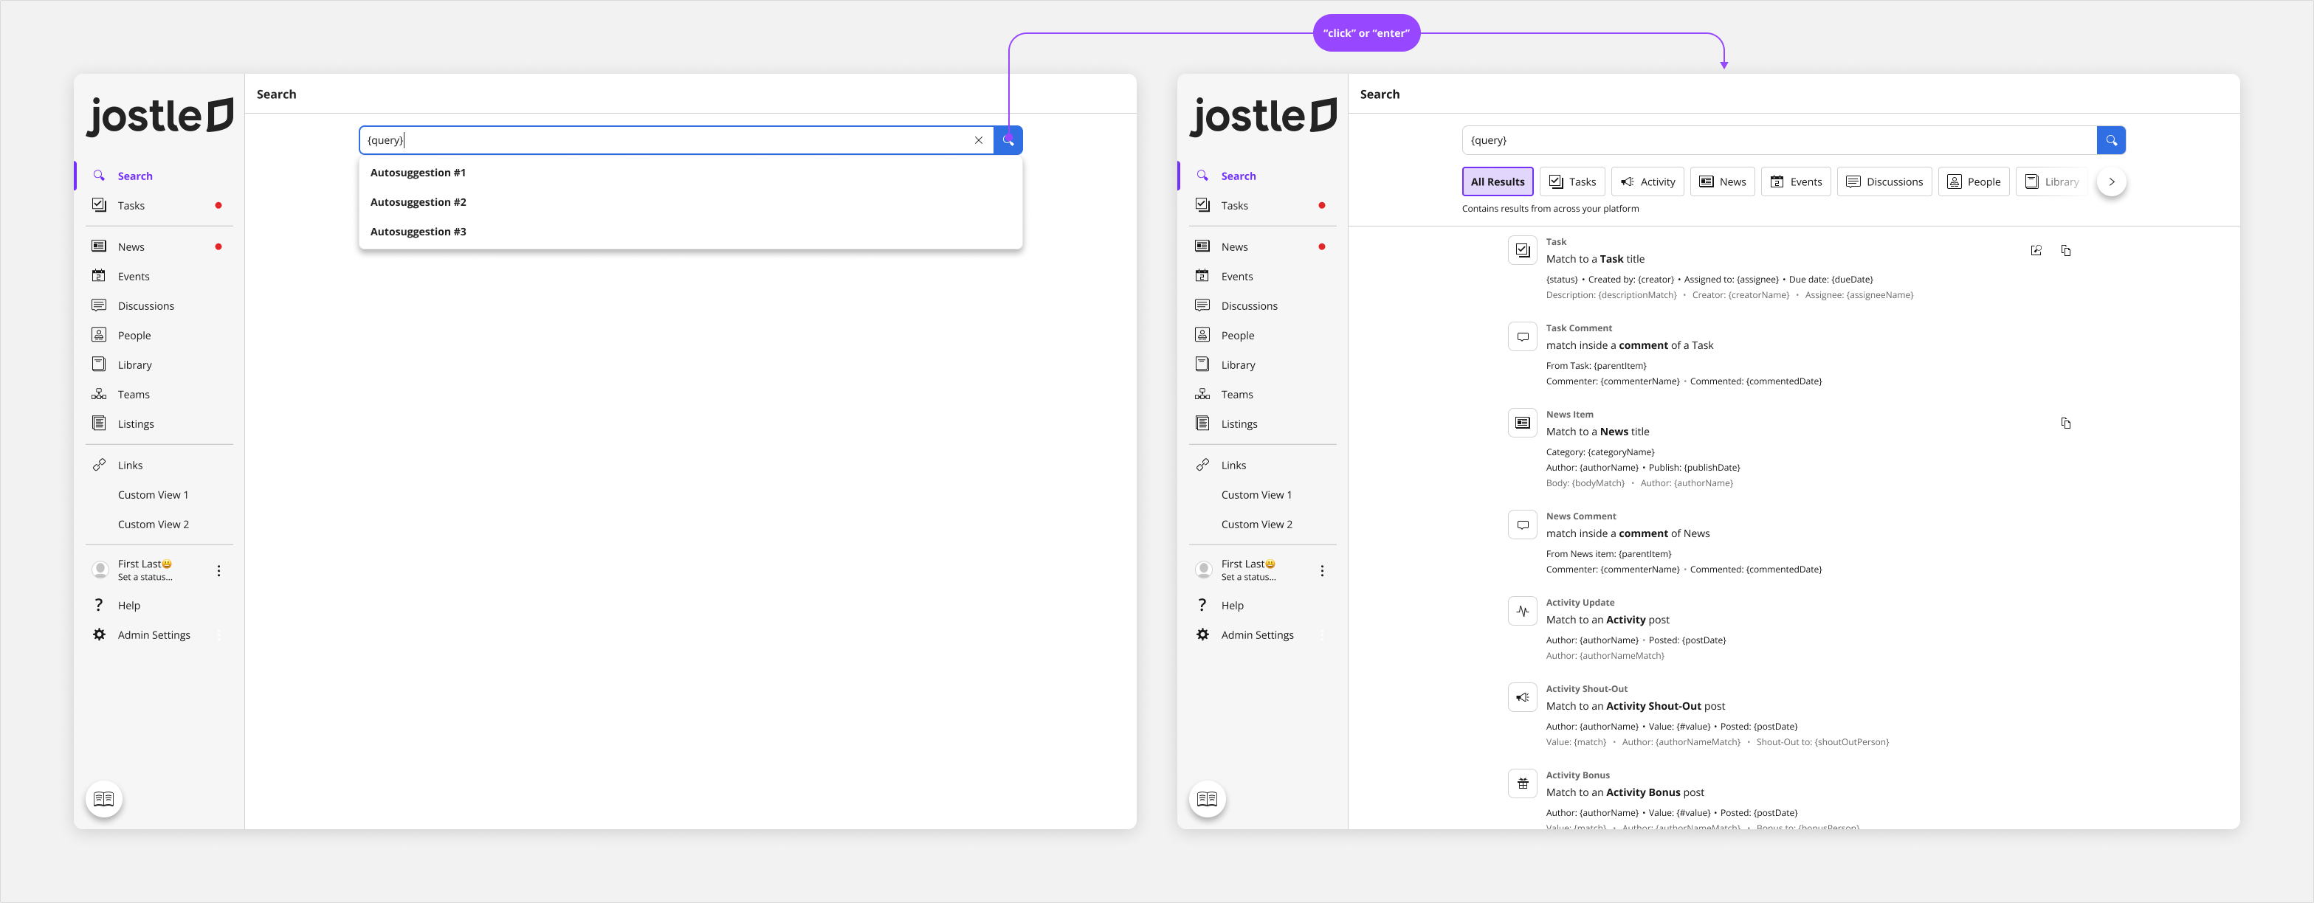This screenshot has height=903, width=2314.
Task: Open Teams in left window sidebar
Action: pyautogui.click(x=159, y=395)
